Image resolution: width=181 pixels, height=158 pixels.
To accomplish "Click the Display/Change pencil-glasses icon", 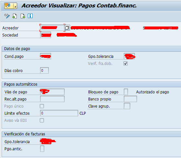I will 7,16.
